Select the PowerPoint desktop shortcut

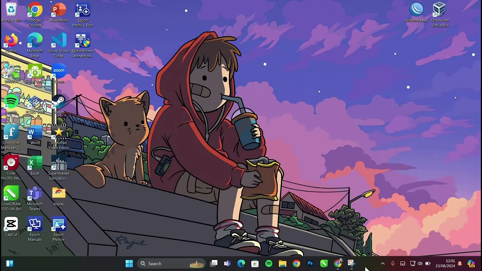59,12
